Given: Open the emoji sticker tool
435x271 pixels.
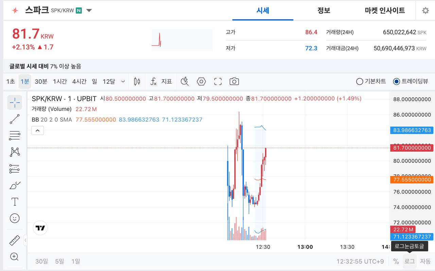Looking at the screenshot, I should pos(15,218).
